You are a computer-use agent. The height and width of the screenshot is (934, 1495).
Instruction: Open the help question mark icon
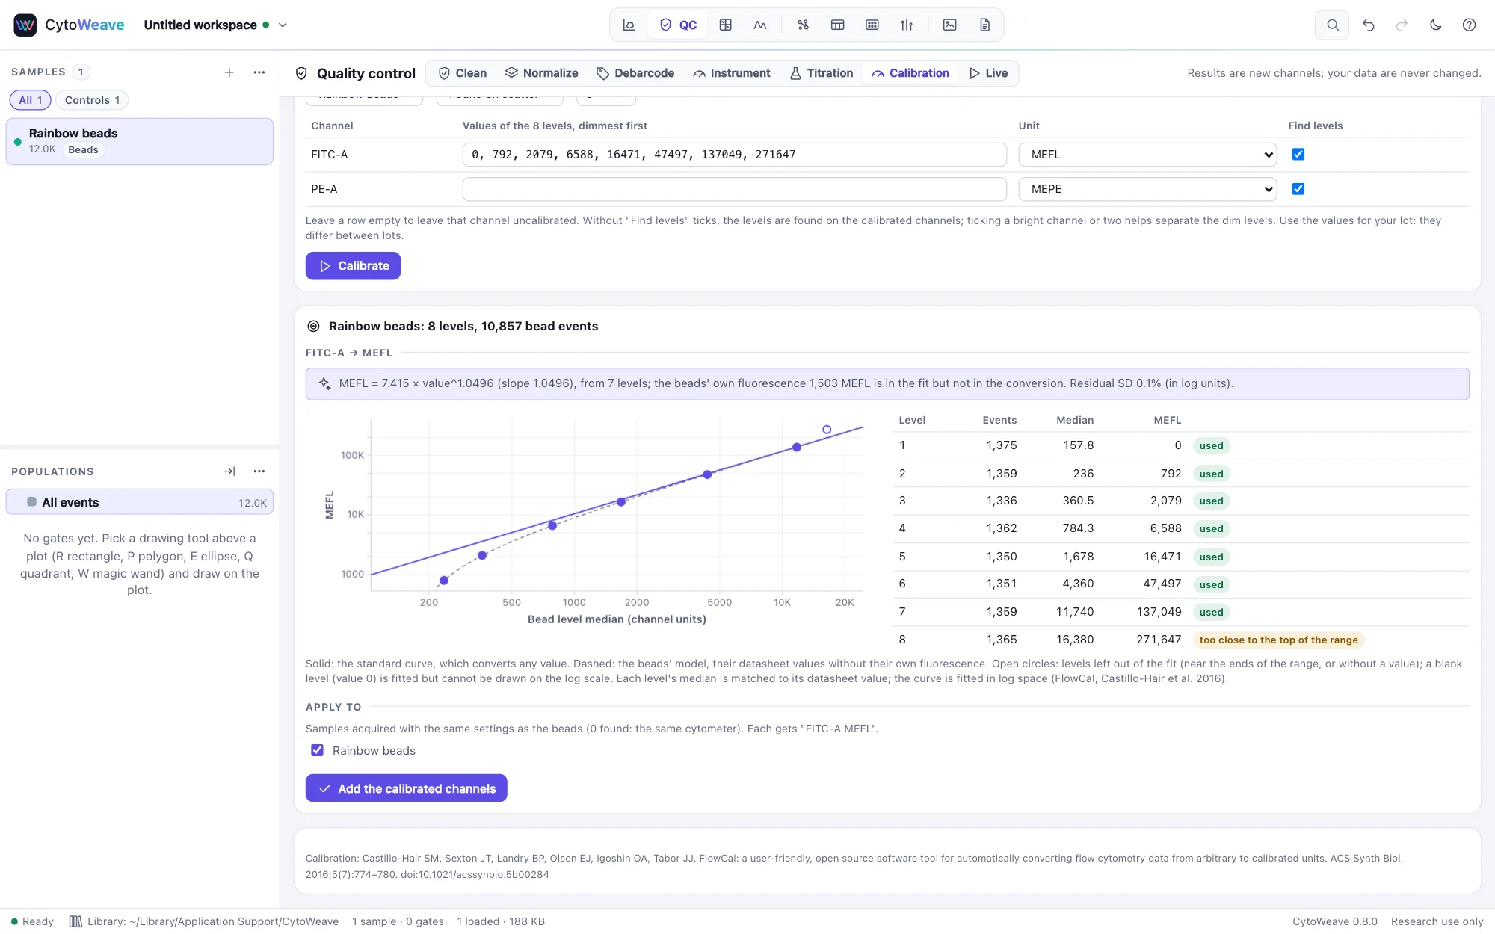tap(1469, 25)
